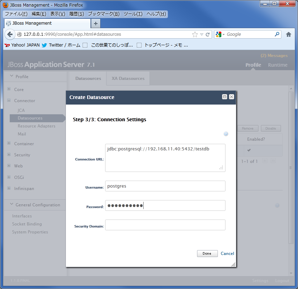Click the search magnifier icon
Screen dimensions: 298x289
(277, 34)
